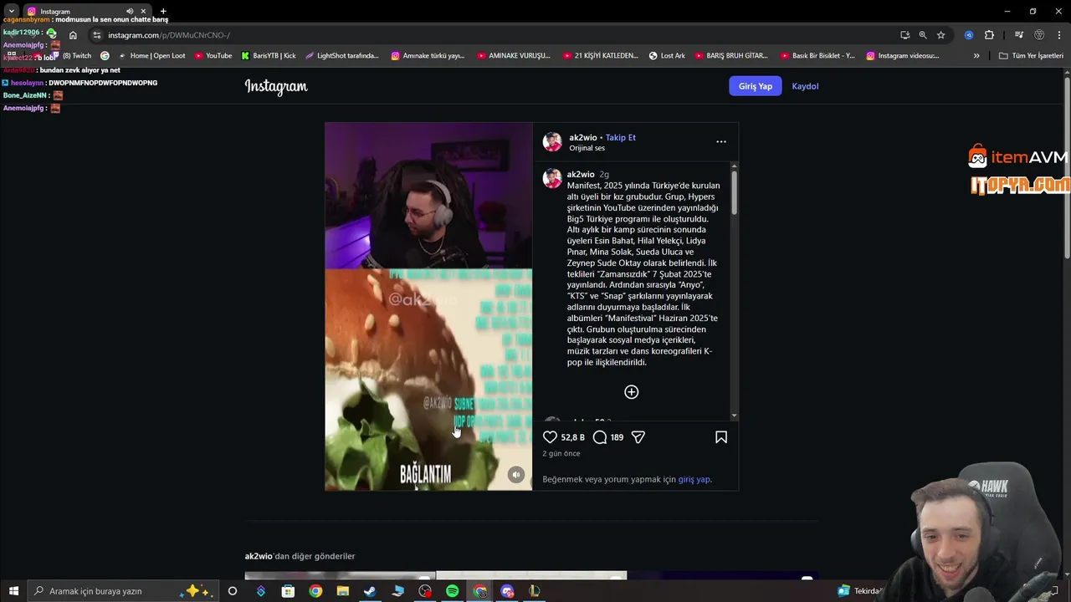
Task: Click the Windows taskbar search box
Action: point(123,591)
